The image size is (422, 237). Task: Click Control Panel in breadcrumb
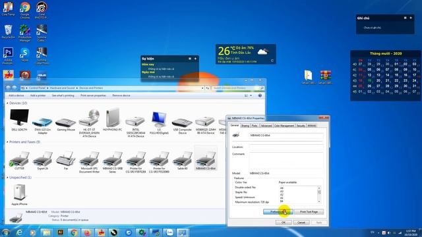click(37, 88)
